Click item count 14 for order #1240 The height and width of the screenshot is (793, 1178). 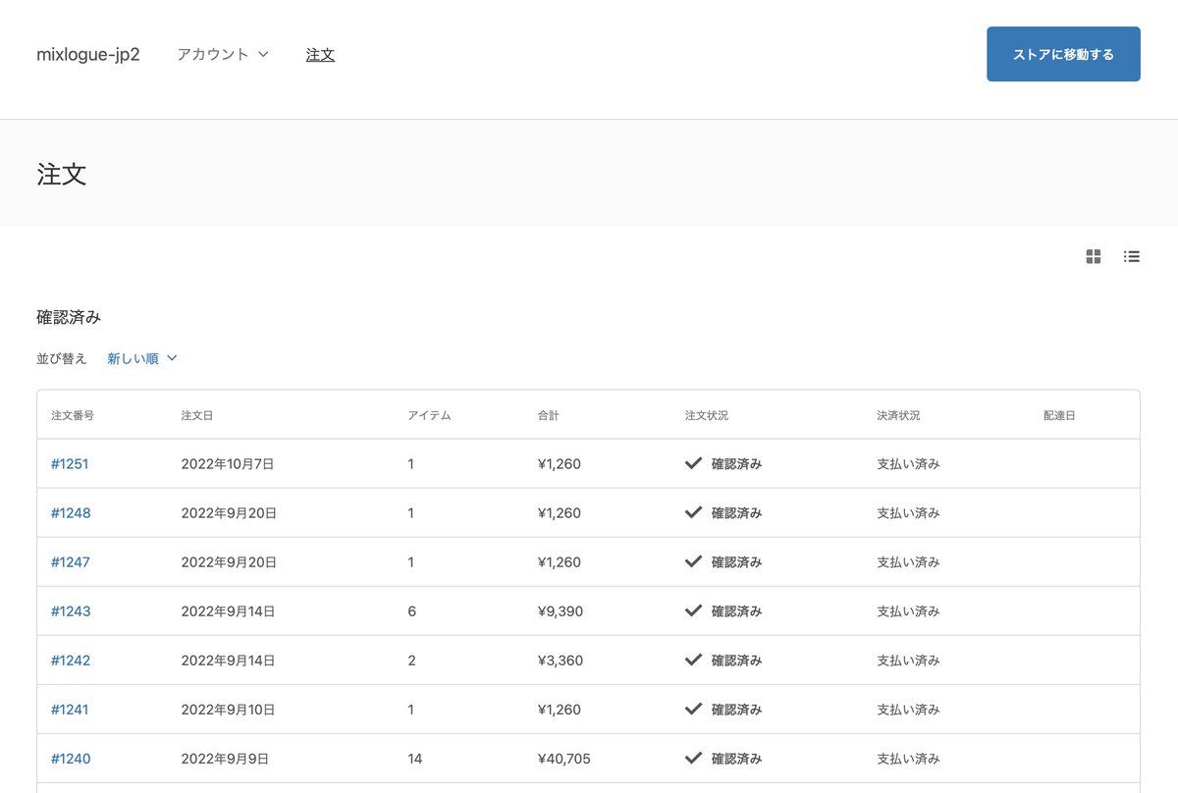click(415, 758)
